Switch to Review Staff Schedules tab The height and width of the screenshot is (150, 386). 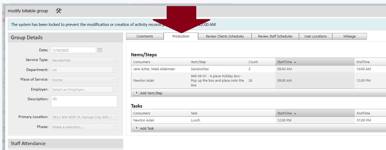click(275, 36)
